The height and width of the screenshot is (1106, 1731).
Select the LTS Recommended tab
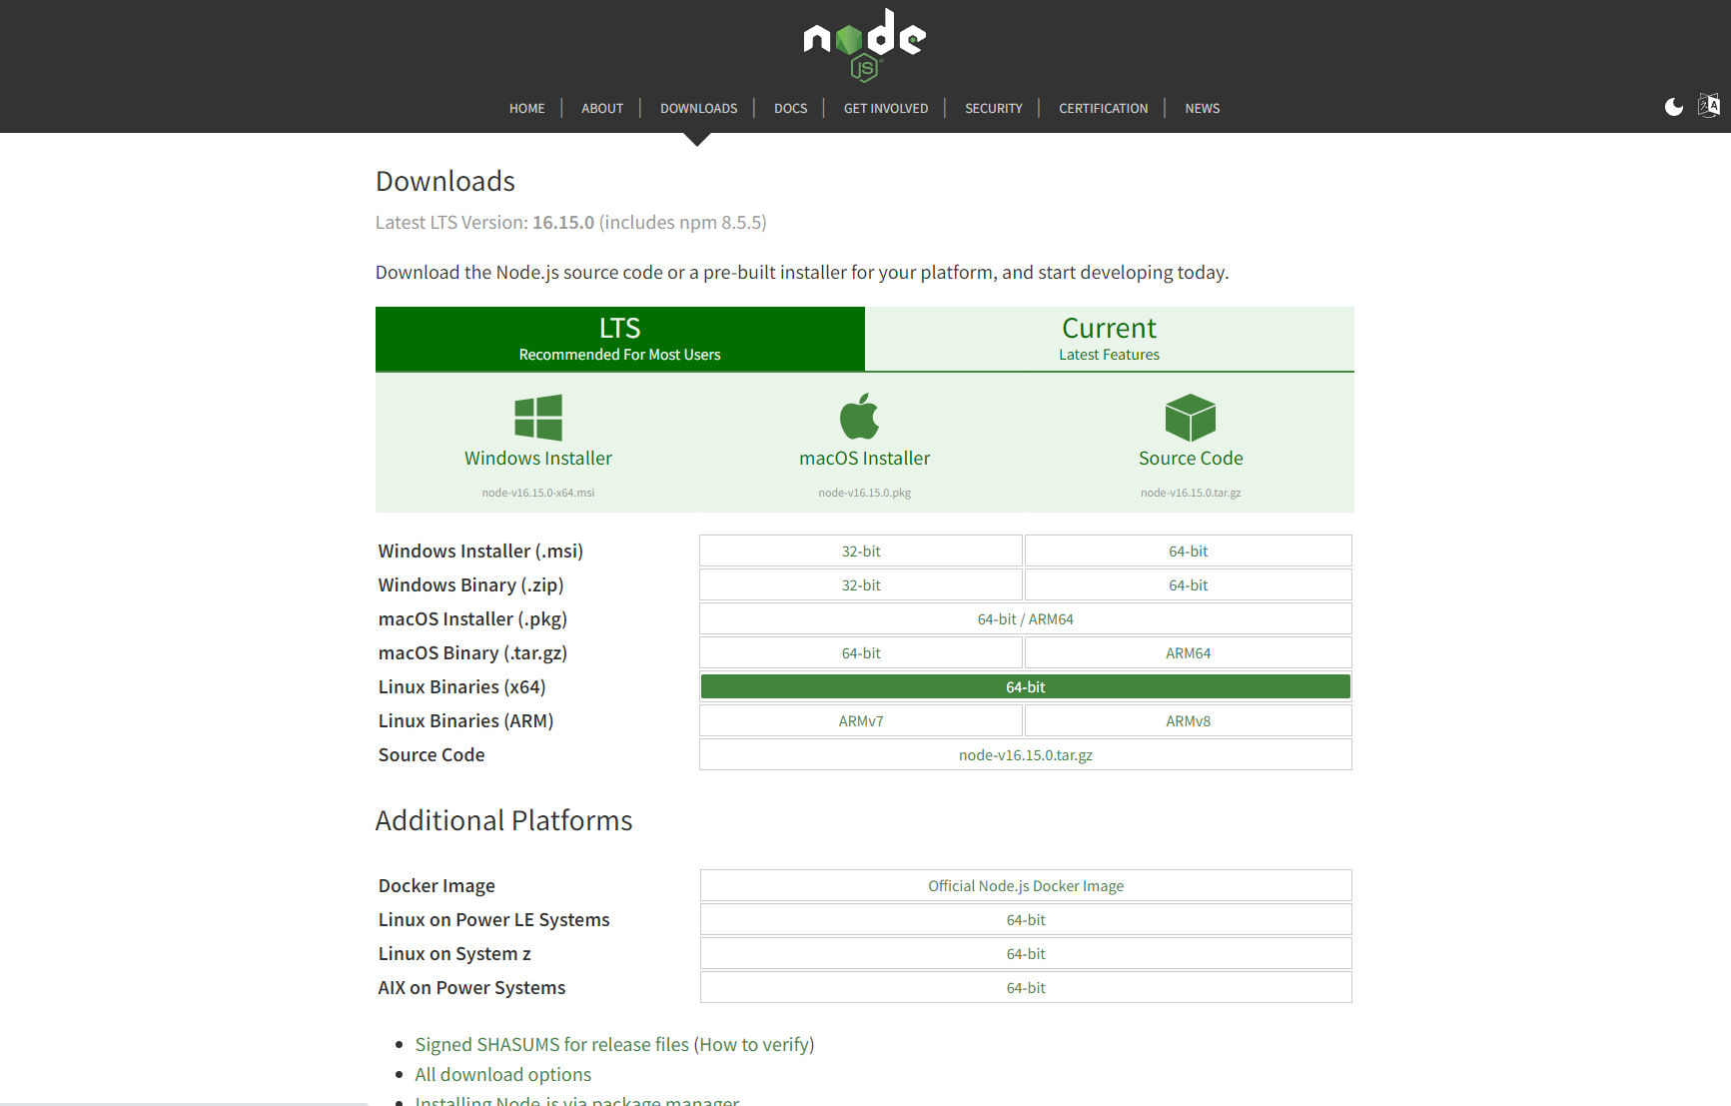(619, 339)
